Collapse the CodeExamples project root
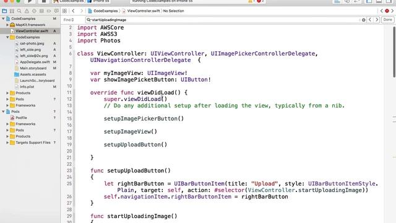396x223 pixels. [x=3, y=19]
